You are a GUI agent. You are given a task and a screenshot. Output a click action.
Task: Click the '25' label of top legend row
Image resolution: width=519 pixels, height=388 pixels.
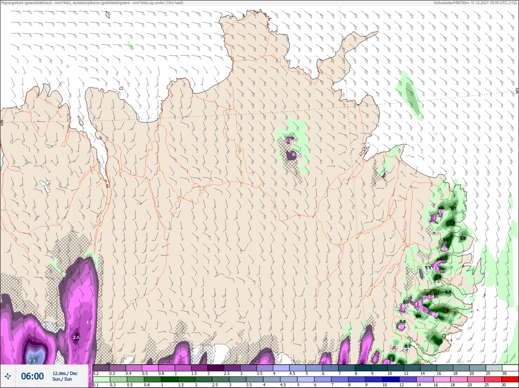[x=488, y=373]
